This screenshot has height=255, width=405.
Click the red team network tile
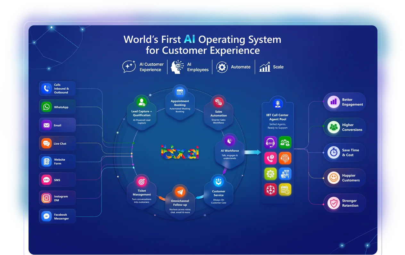coord(270,189)
